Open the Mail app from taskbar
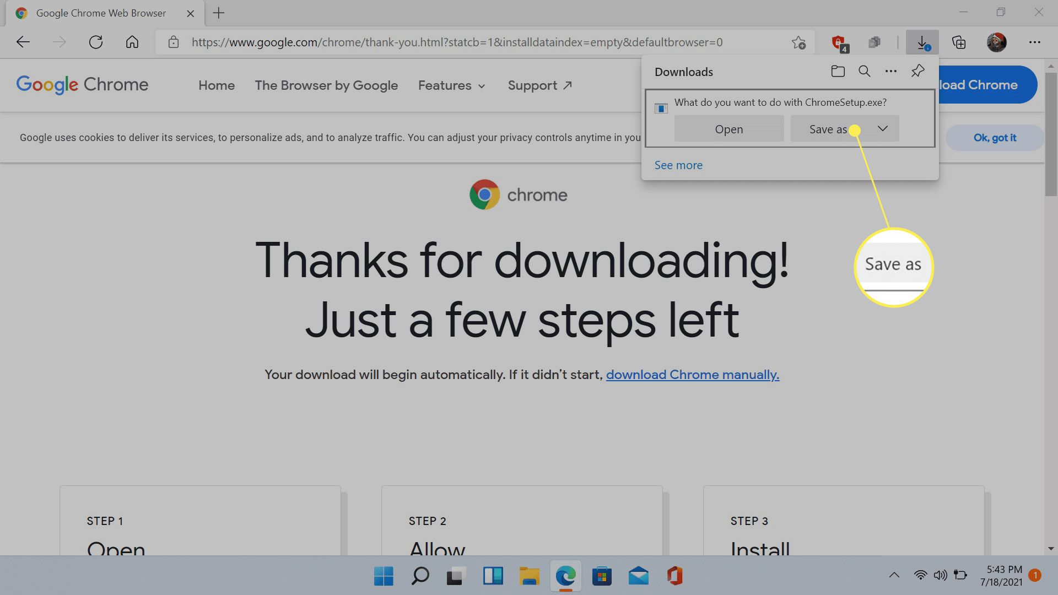 (x=638, y=576)
